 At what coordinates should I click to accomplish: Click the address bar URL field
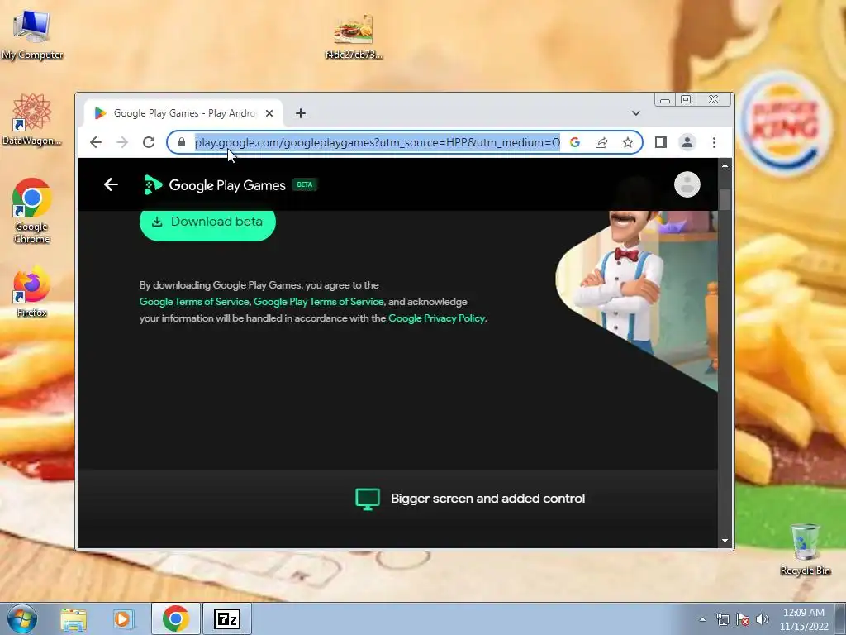[377, 142]
